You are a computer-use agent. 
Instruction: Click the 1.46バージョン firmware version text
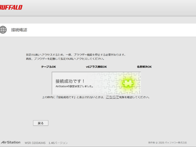pos(58,143)
